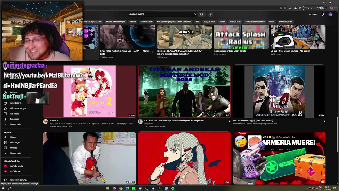Open Tus videos in the sidebar
Image resolution: width=339 pixels, height=191 pixels.
15,114
